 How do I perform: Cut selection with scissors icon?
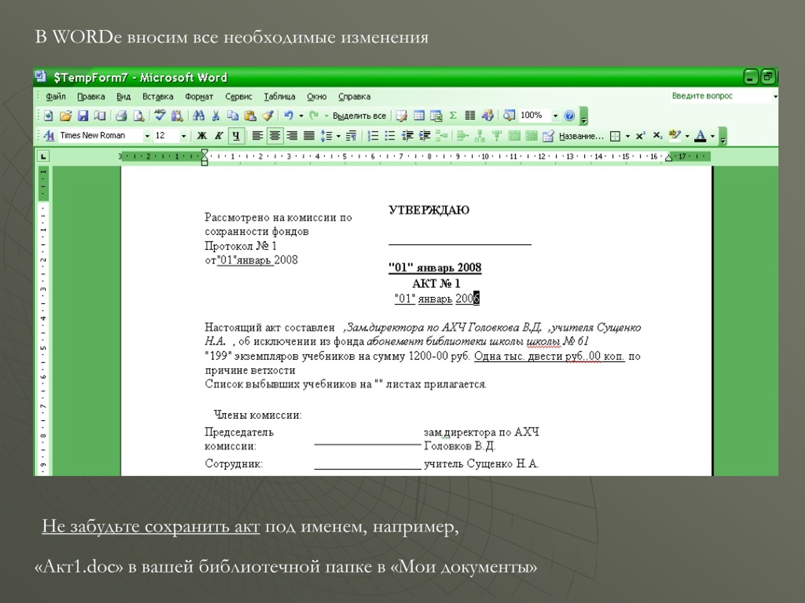point(216,116)
